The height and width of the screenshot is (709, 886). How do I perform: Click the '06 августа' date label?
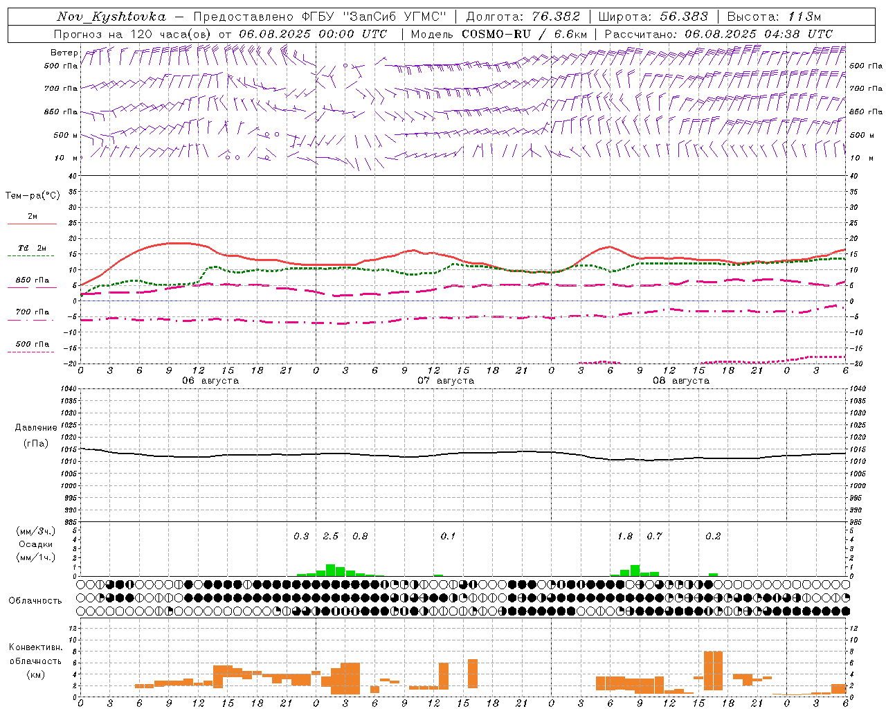click(x=210, y=381)
